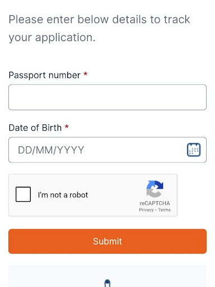215x287 pixels.
Task: Click the DD/MM/YYYY placeholder text
Action: click(51, 150)
